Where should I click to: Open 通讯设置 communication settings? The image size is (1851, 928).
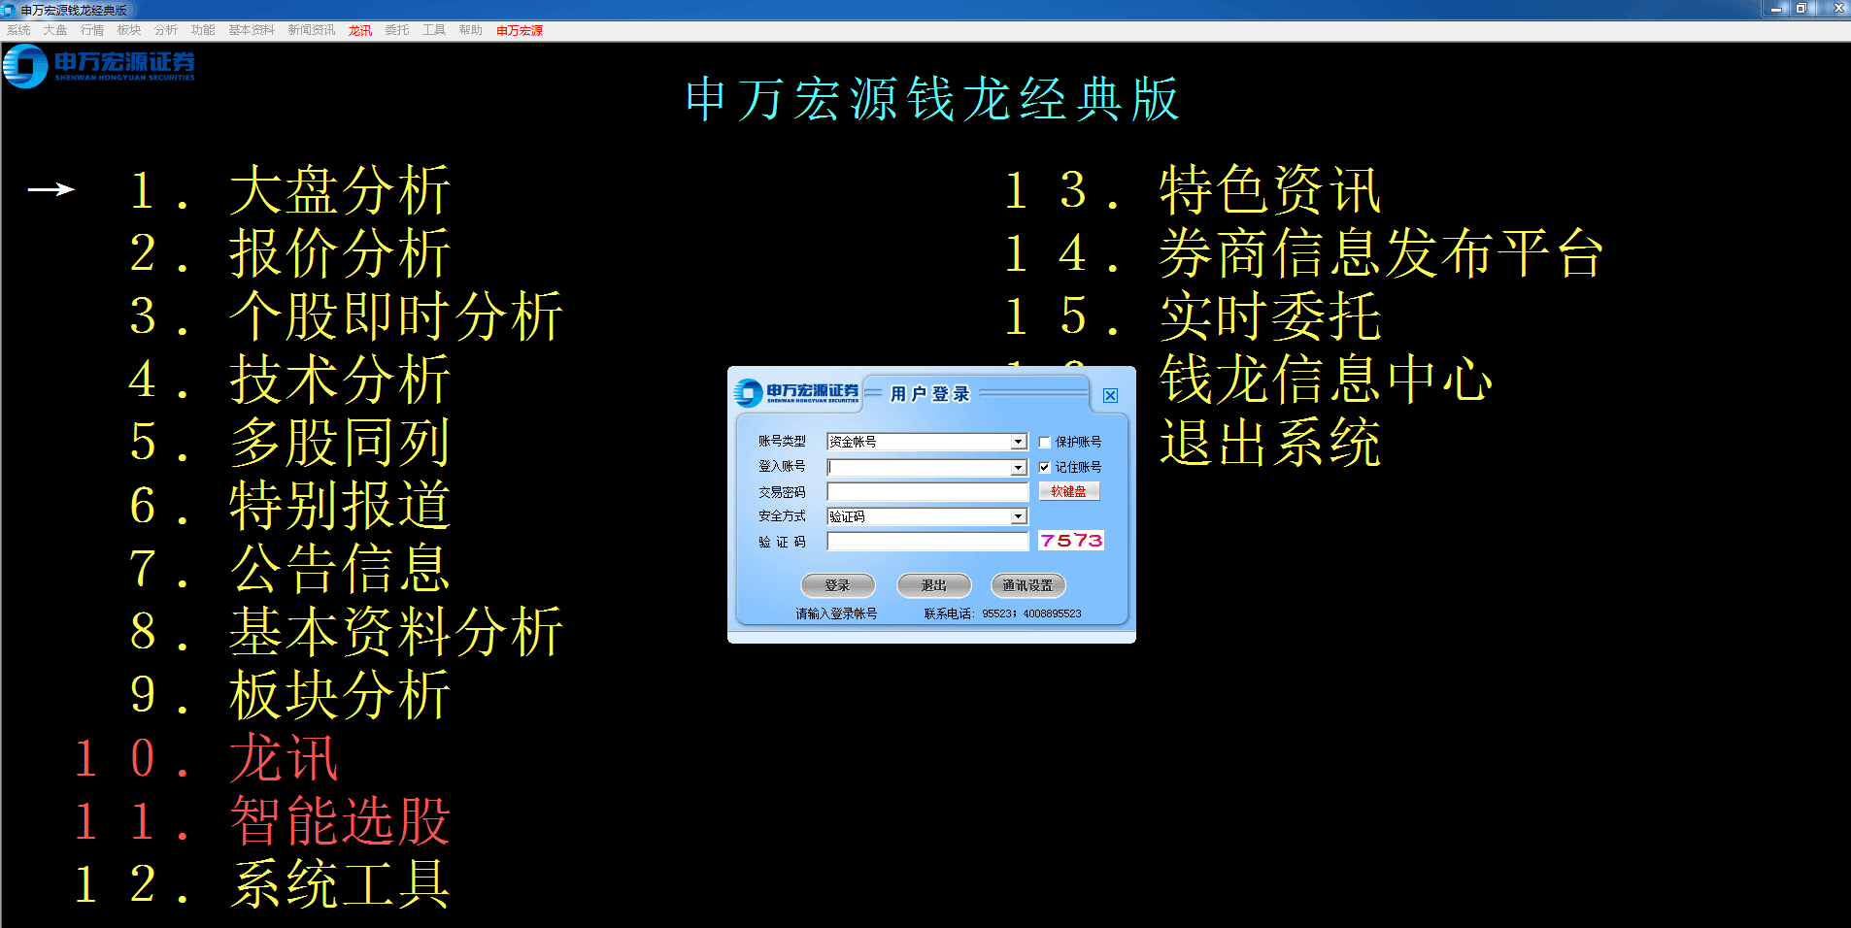[x=1027, y=585]
